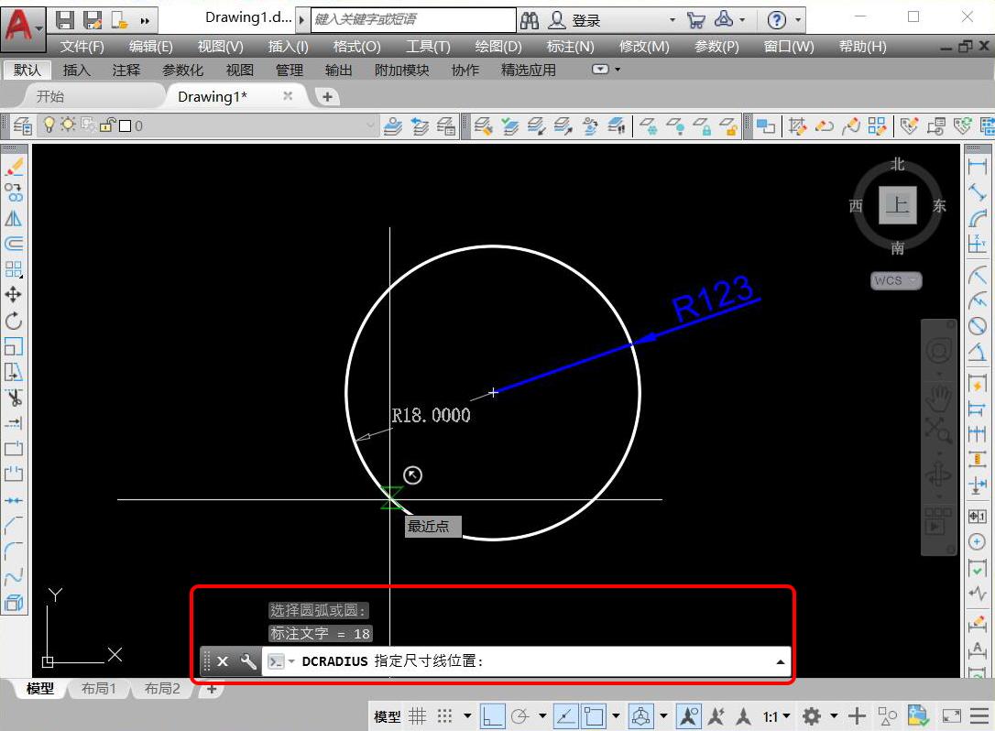
Task: Switch to the 布局1 layout tab
Action: [99, 689]
